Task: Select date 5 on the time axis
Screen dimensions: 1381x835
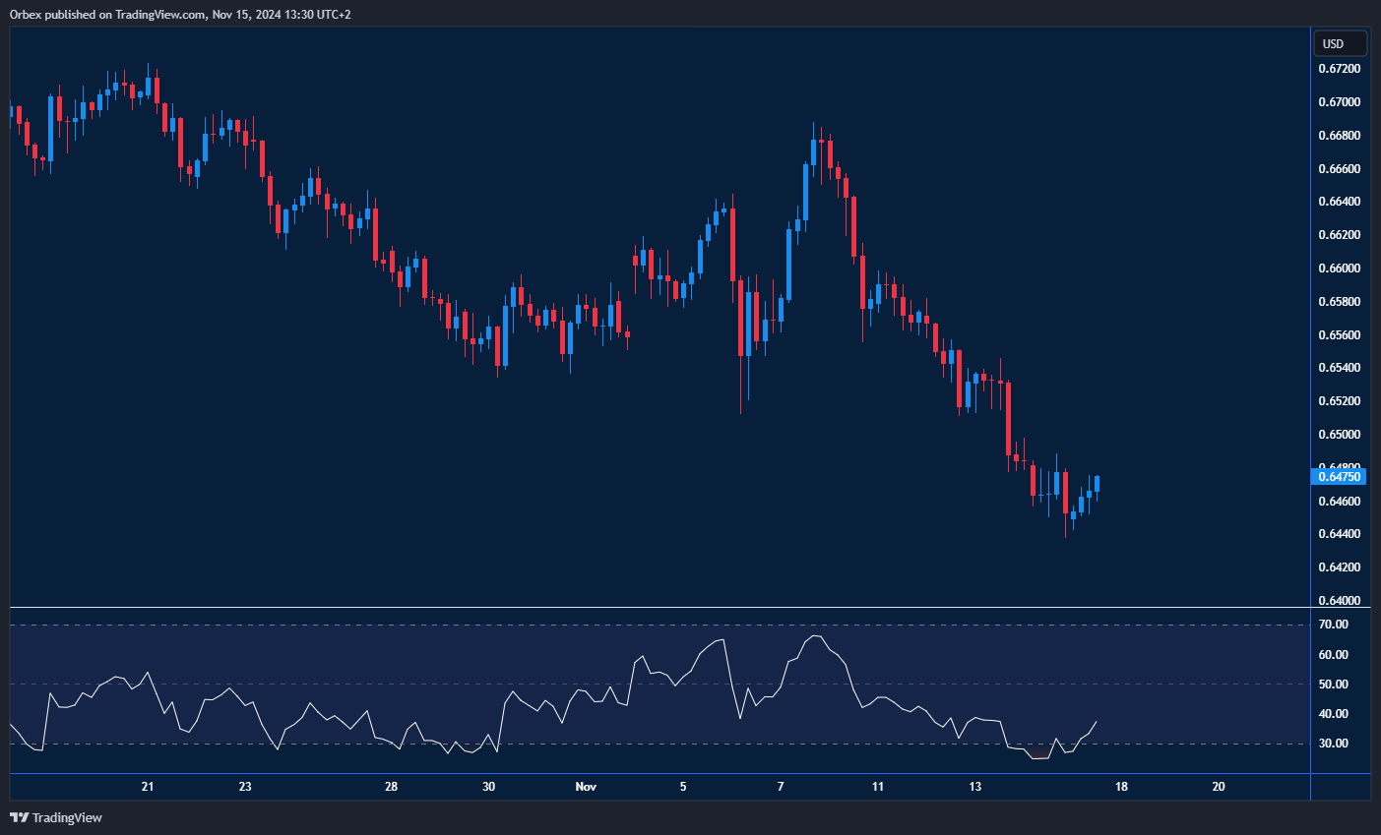Action: [683, 787]
